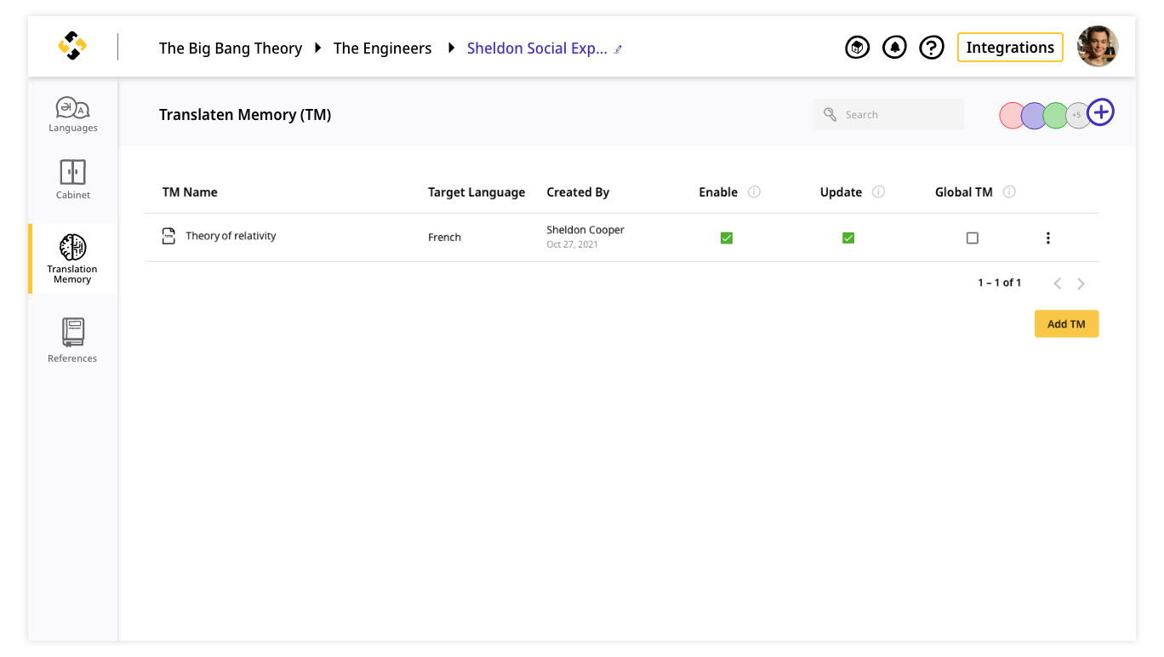This screenshot has width=1164, height=657.
Task: Open References in the sidebar
Action: click(73, 340)
